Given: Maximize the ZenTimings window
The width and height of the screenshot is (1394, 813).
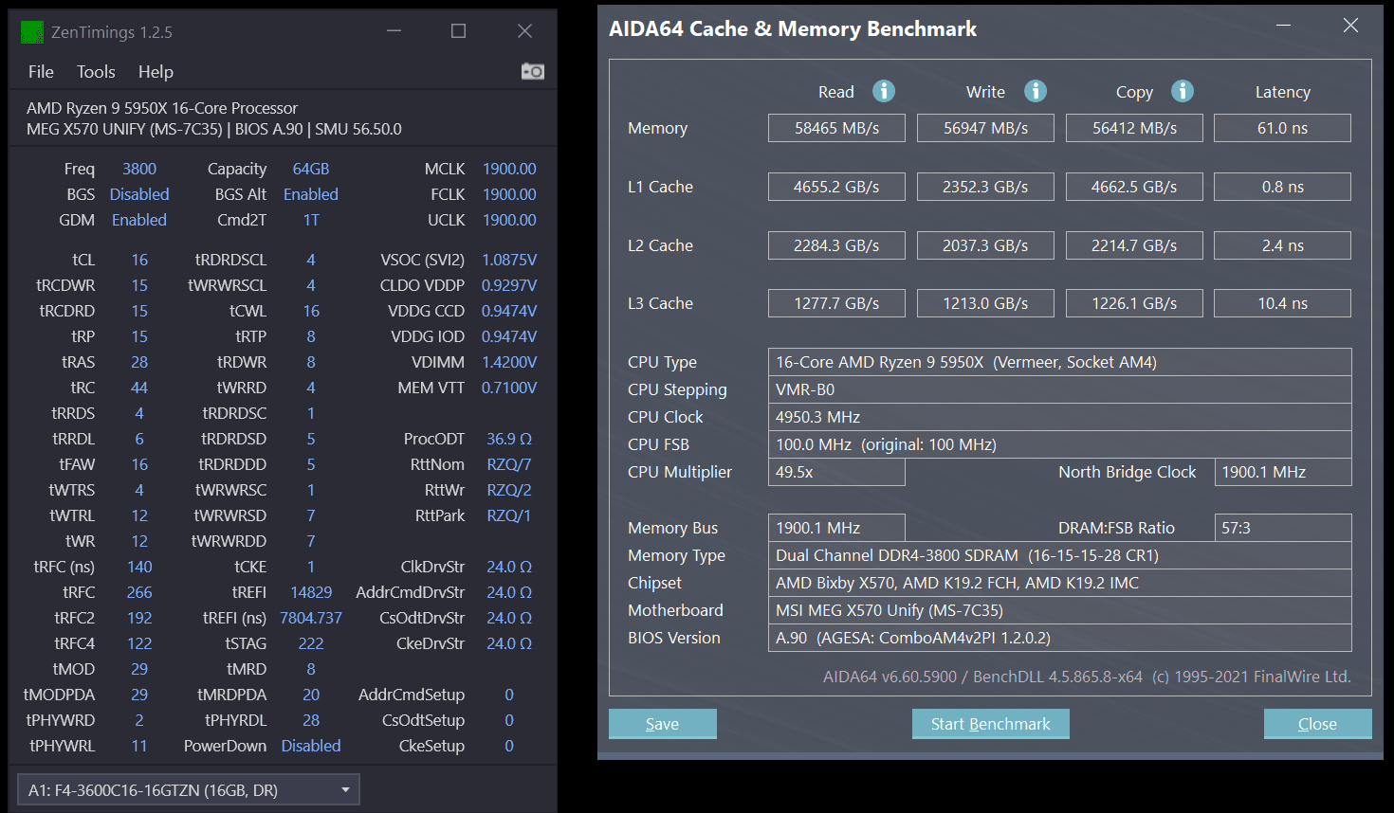Looking at the screenshot, I should 459,31.
